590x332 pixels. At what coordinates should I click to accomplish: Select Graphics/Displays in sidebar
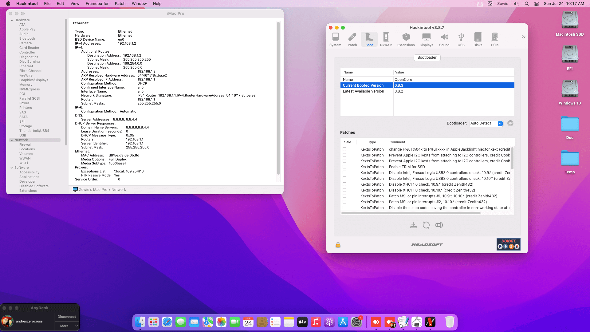[34, 80]
